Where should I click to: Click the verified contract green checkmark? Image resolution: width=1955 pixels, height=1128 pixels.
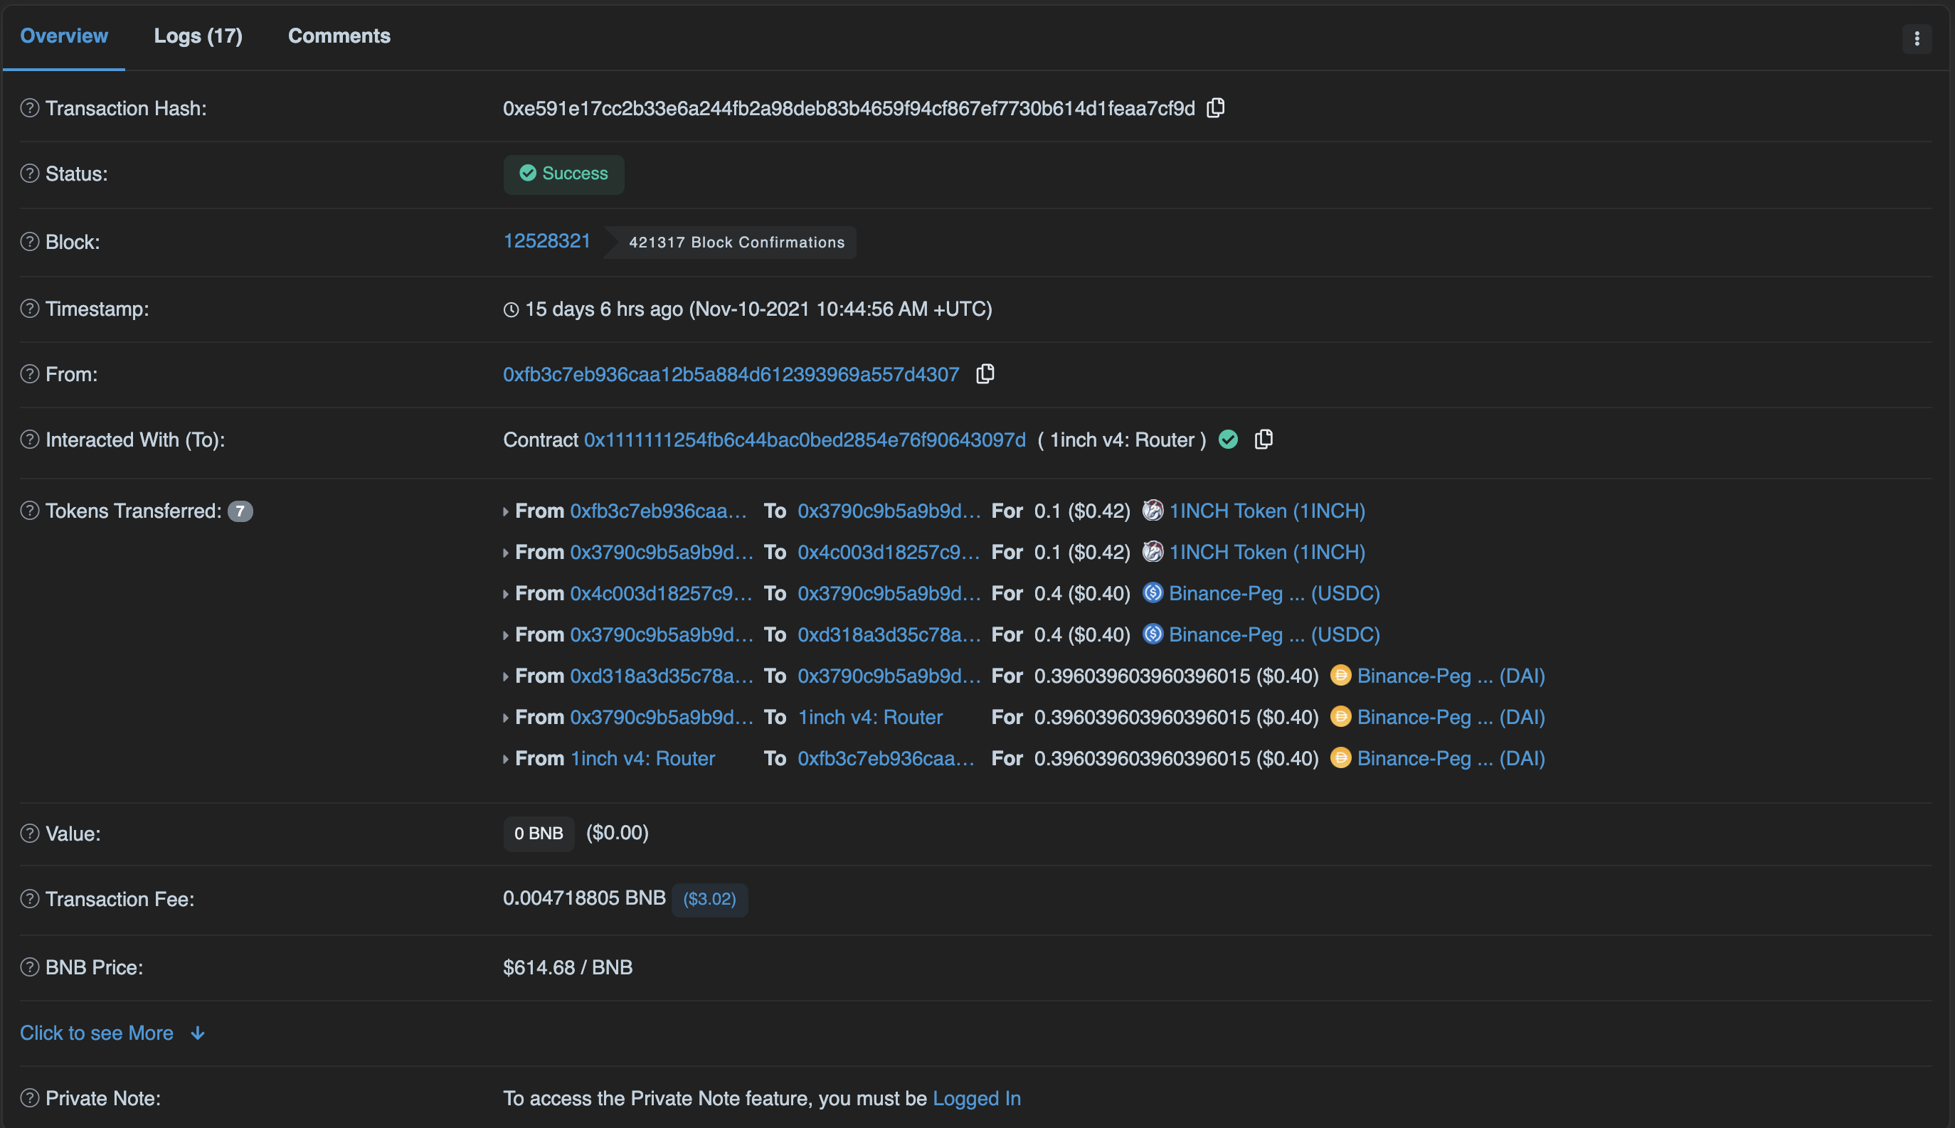pos(1228,440)
